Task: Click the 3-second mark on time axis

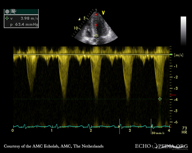Action: coord(130,131)
